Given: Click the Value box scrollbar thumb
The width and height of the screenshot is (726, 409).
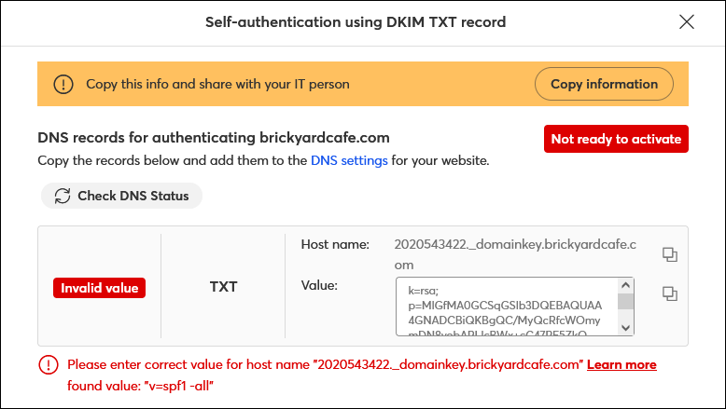Looking at the screenshot, I should point(625,301).
